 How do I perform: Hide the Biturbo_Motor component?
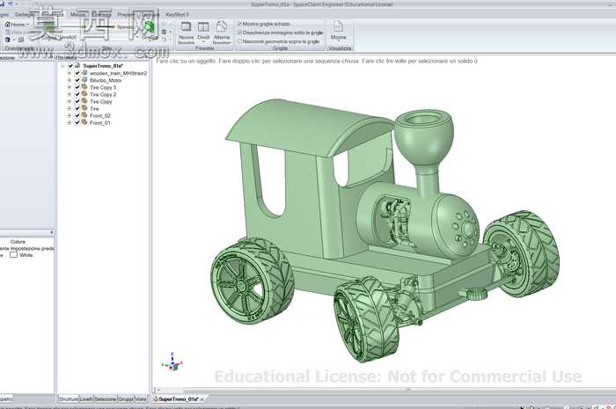pos(77,80)
